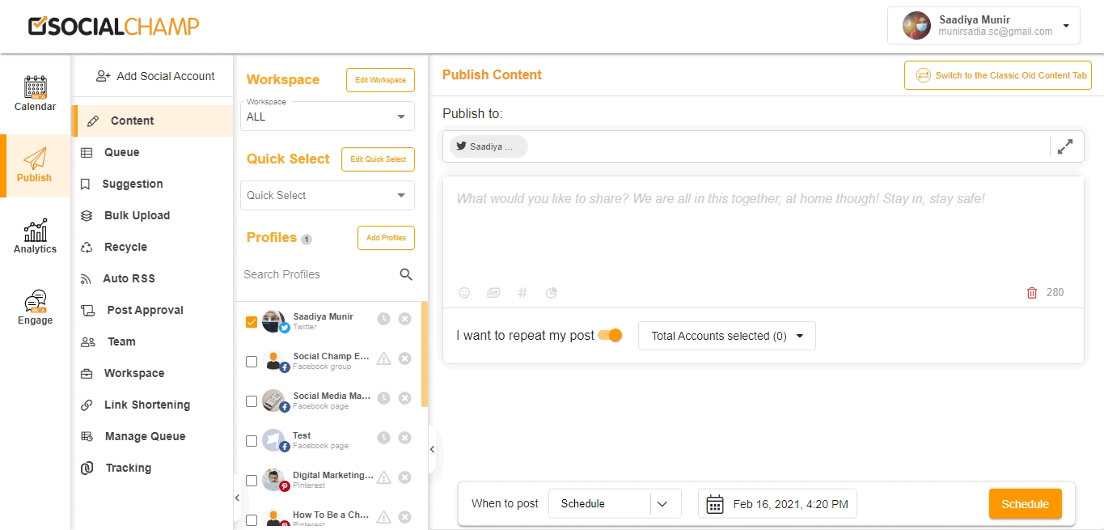Screen dimensions: 1104x530
Task: Click the Edit Workspace button
Action: tap(380, 80)
